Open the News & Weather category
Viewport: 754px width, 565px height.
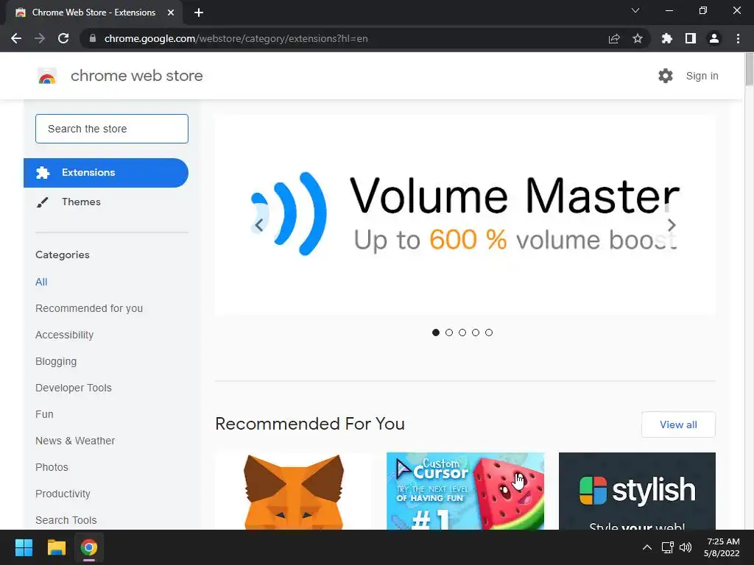75,441
